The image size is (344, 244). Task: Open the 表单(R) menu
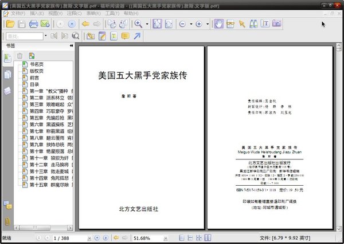[93, 13]
